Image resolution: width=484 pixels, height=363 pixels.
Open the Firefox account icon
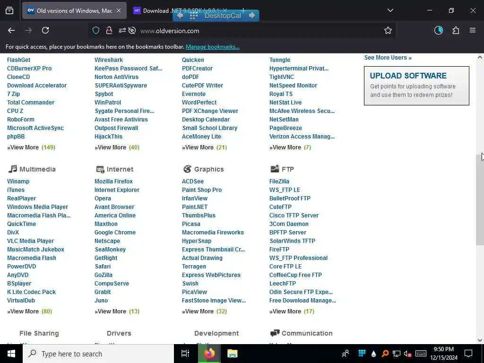tap(439, 30)
